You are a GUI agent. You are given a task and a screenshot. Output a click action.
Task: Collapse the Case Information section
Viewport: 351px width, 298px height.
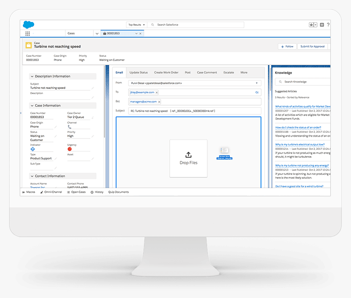[x=32, y=106]
